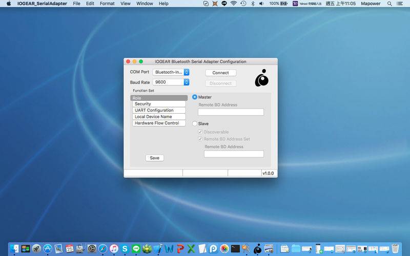Click the IOGEAR SerialAdapter dock icon

[x=258, y=248]
